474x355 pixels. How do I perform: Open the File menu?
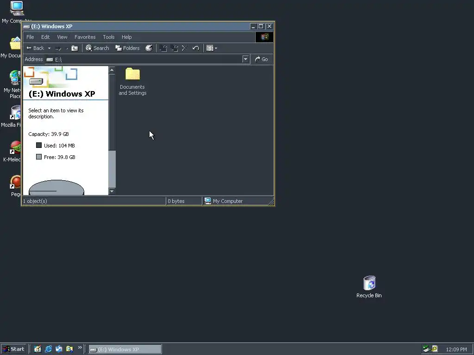[x=30, y=37]
